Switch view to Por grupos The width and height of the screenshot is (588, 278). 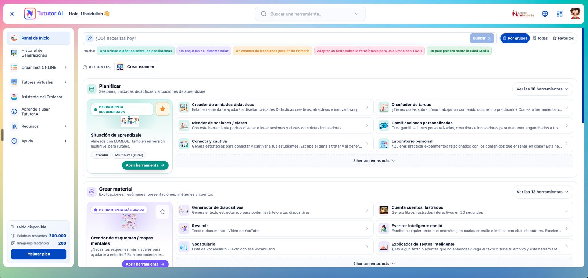pos(515,38)
